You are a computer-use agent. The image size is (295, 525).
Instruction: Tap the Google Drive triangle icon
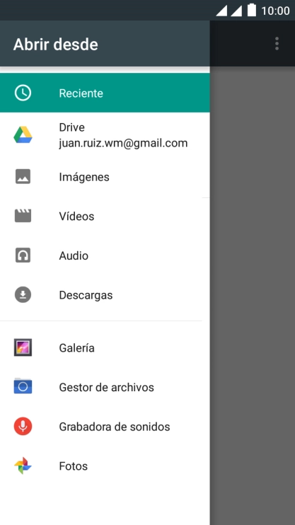(x=23, y=135)
